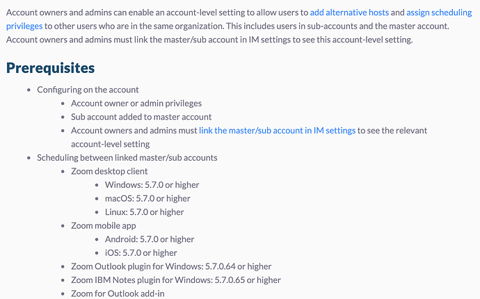Follow the "assign scheduling" hyperlink
Image resolution: width=480 pixels, height=299 pixels.
[439, 13]
